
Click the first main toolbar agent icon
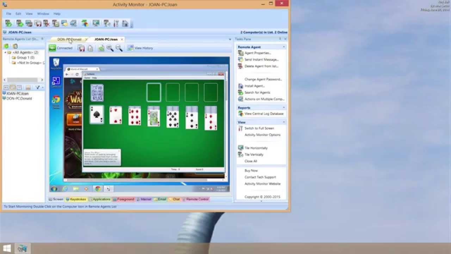[x=8, y=23]
